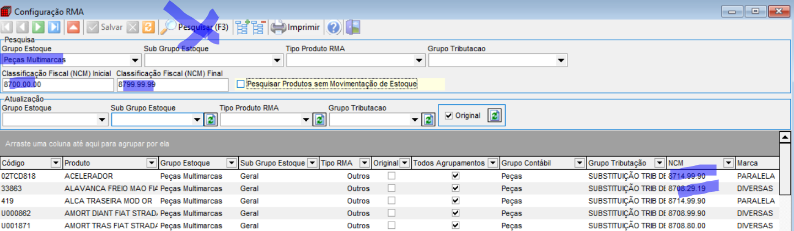This screenshot has height=231, width=794.
Task: Open Tipo Produto RMA search dropdown
Action: coord(419,60)
